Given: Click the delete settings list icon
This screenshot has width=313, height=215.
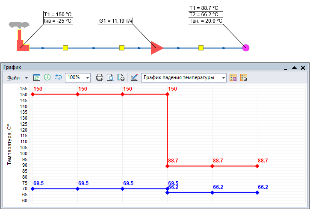Looking at the screenshot, I should point(244,77).
